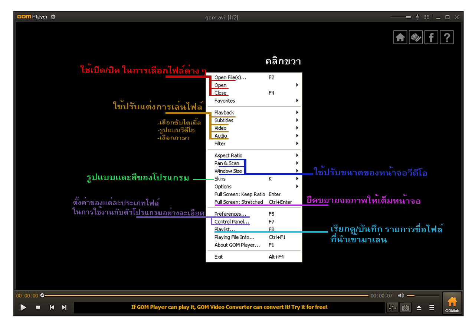The image size is (475, 335).
Task: Click the total duration 00:00:07
Action: point(381,296)
